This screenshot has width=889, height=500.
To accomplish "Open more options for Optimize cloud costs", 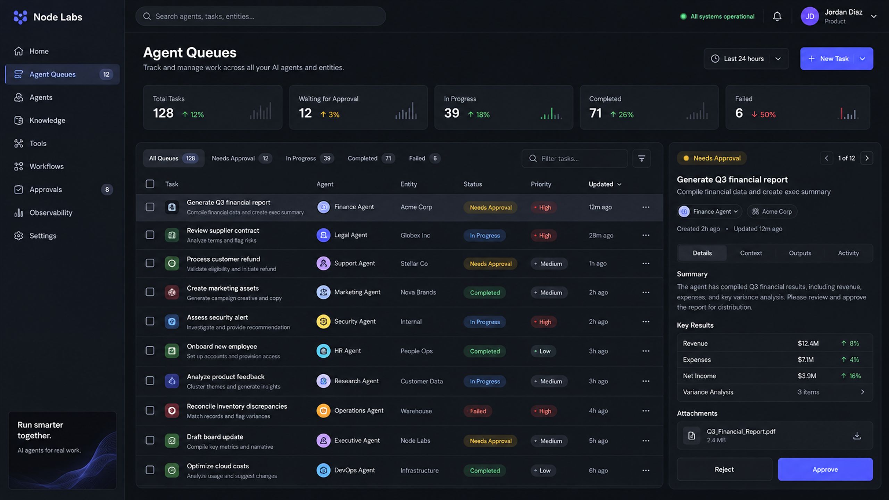I will tap(646, 470).
